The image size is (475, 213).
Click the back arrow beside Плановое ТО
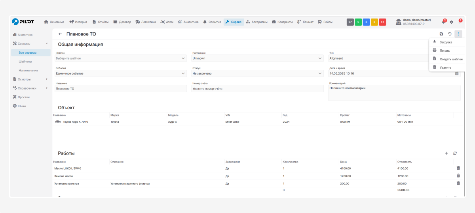click(x=60, y=34)
